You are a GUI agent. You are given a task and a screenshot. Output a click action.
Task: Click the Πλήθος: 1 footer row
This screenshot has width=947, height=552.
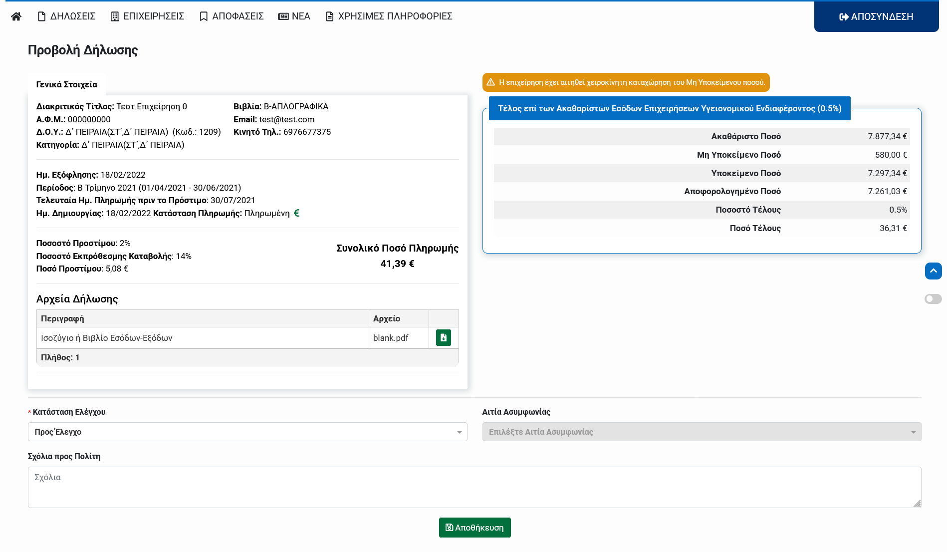247,357
